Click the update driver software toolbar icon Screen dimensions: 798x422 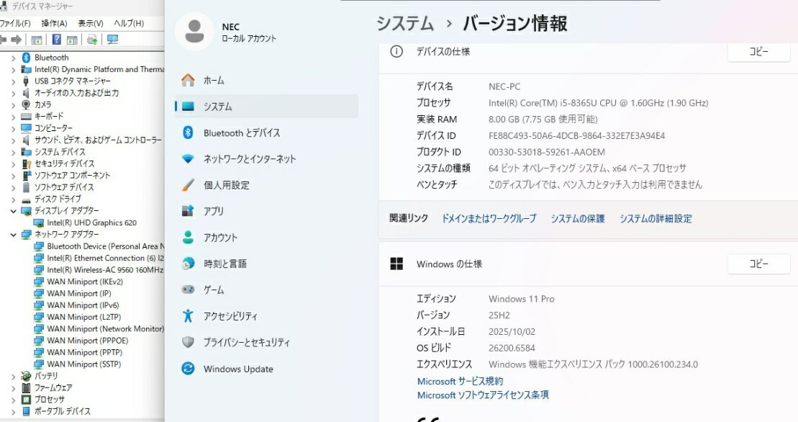coord(92,40)
